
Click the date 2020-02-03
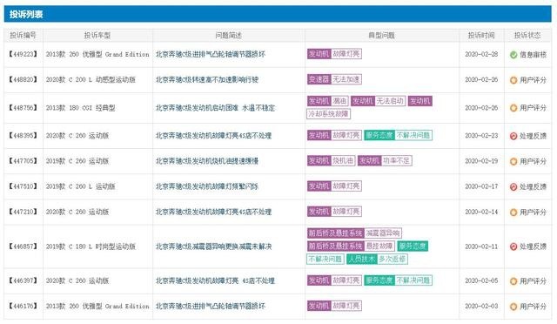481,306
